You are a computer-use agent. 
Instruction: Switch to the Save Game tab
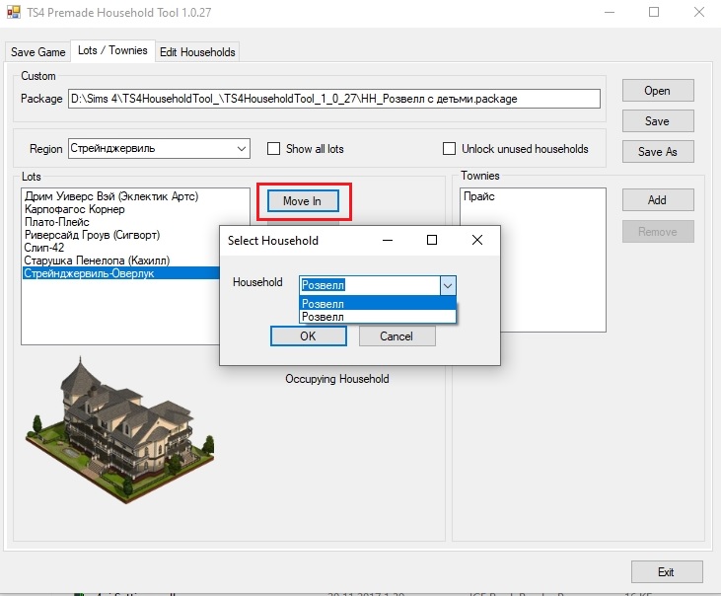coord(38,51)
